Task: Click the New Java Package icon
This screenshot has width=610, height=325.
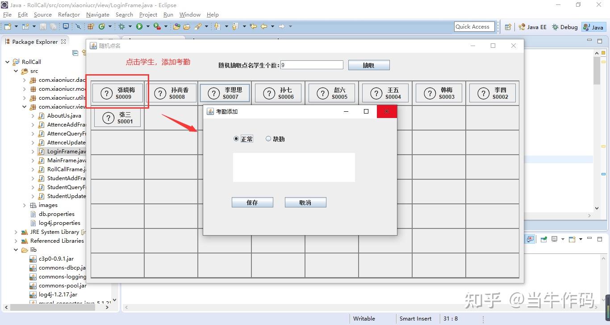Action: point(91,27)
